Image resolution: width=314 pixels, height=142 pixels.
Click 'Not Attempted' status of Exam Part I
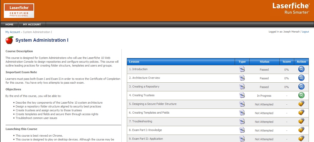264,130
